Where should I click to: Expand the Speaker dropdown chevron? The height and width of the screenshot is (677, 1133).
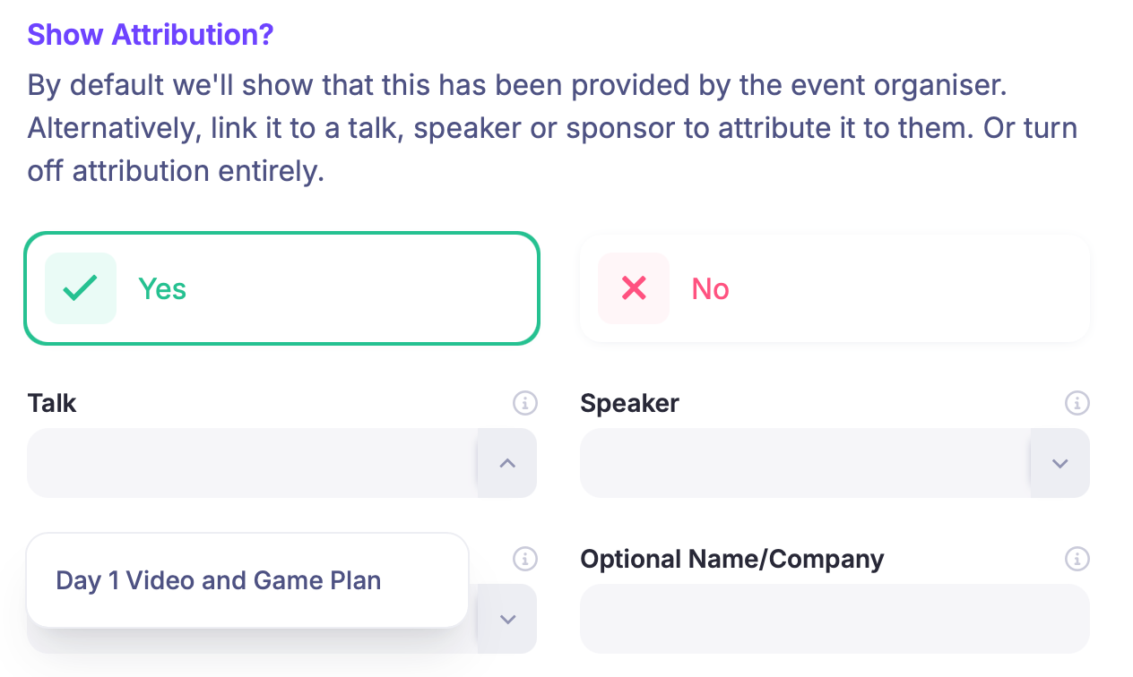pyautogui.click(x=1059, y=463)
